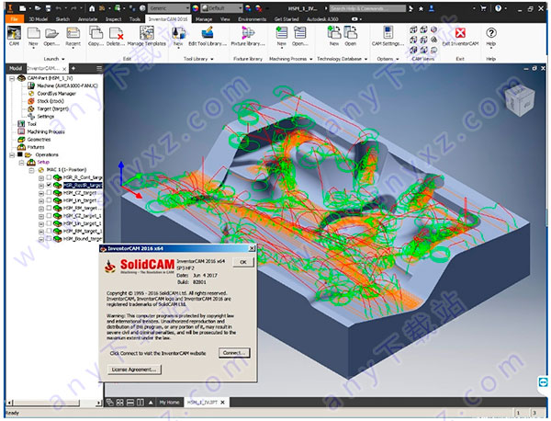Click the black color box beside Operations

click(x=19, y=154)
